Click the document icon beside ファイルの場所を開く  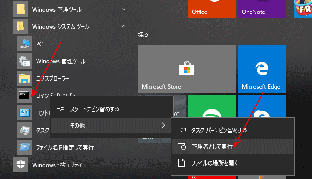tap(181, 163)
